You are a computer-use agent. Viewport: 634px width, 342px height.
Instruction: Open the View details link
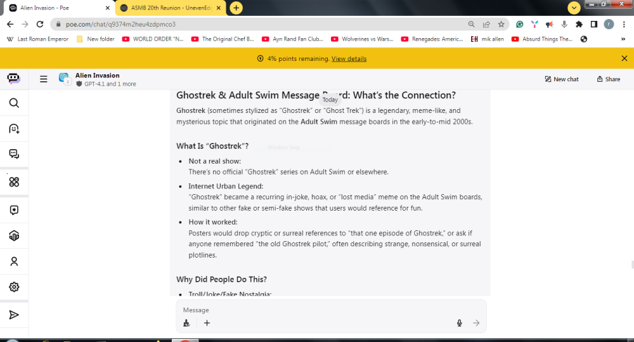(349, 58)
